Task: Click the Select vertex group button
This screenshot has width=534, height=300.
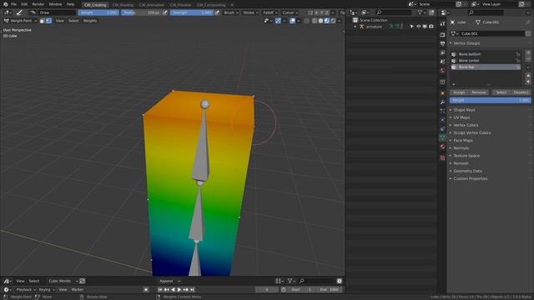Action: pyautogui.click(x=501, y=92)
